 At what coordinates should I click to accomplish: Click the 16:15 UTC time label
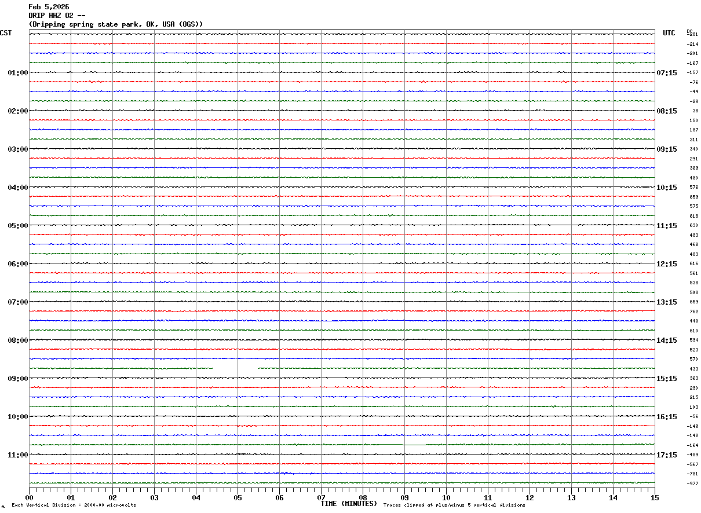[x=667, y=417]
